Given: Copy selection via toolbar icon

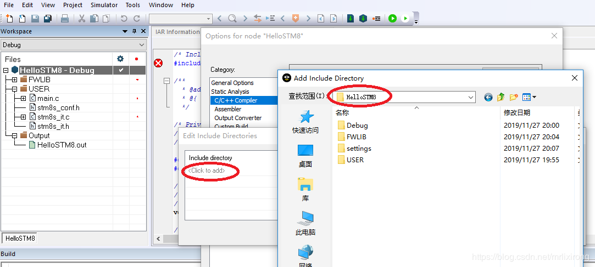Looking at the screenshot, I should [94, 18].
